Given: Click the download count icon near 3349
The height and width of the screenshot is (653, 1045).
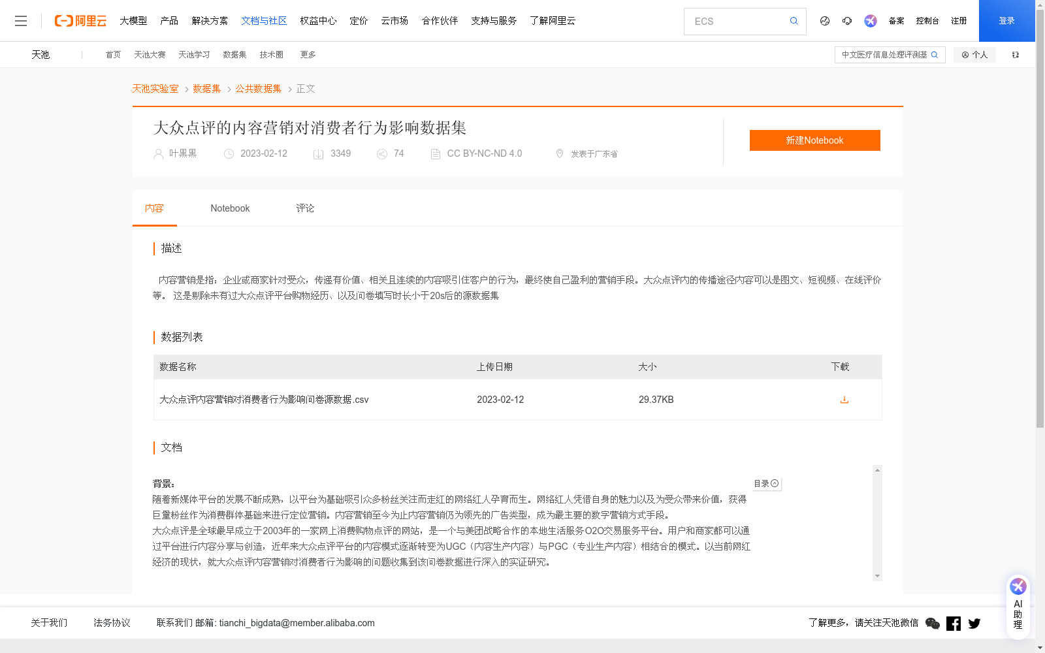Looking at the screenshot, I should pos(318,154).
